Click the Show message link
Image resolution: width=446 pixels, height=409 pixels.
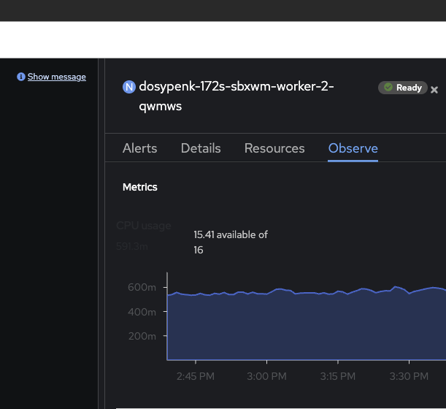(57, 77)
